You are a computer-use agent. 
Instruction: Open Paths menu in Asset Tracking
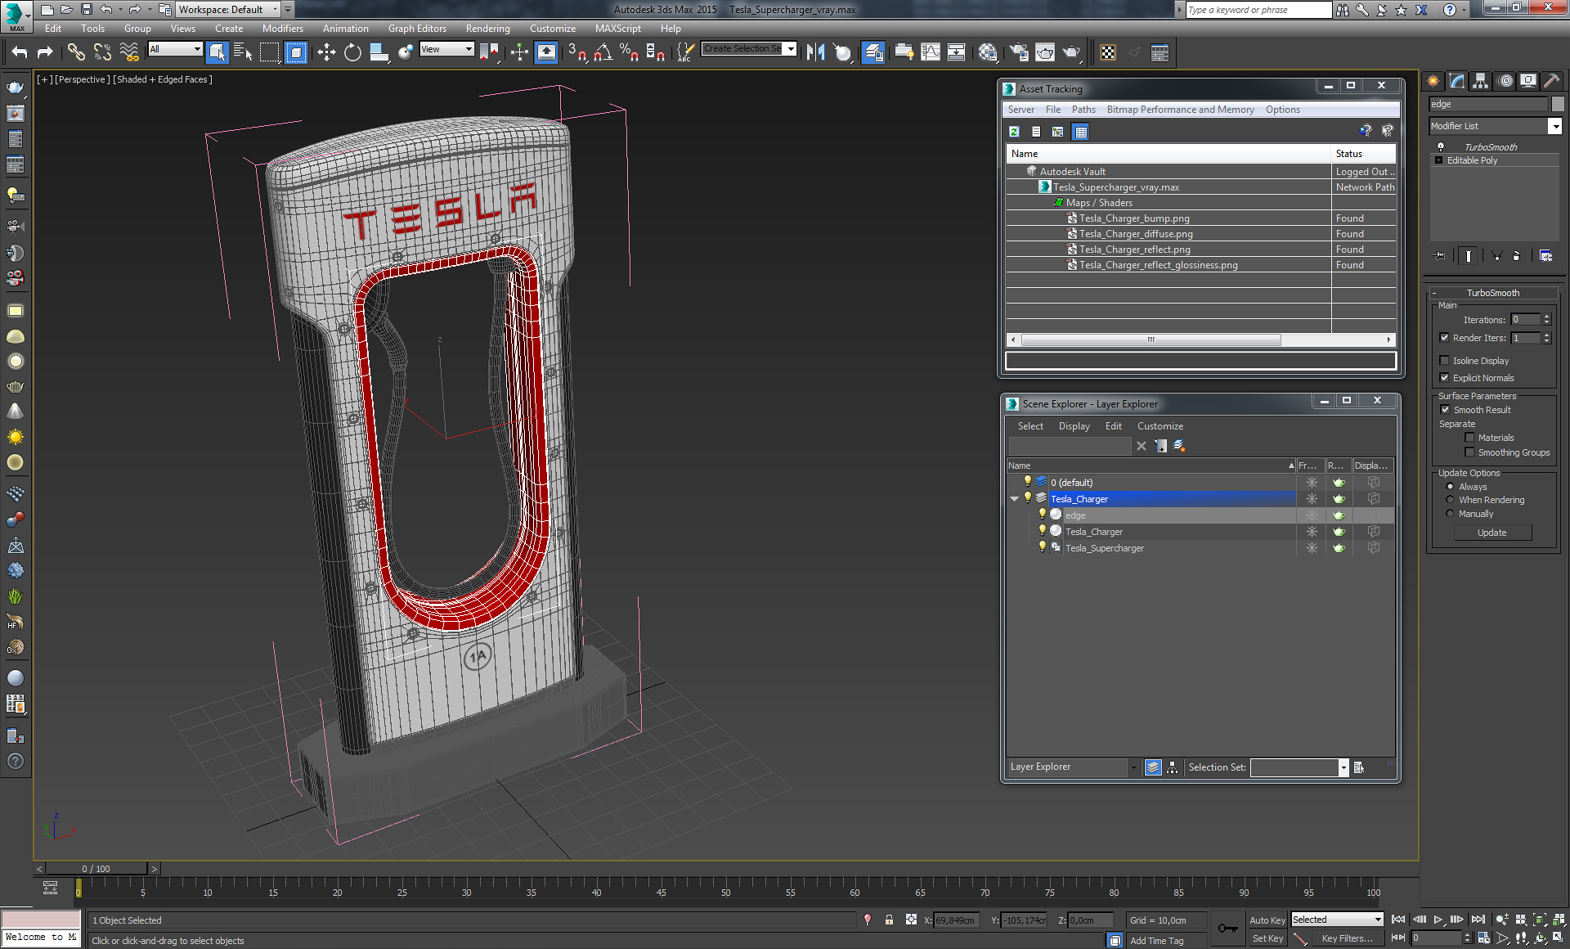(1083, 110)
